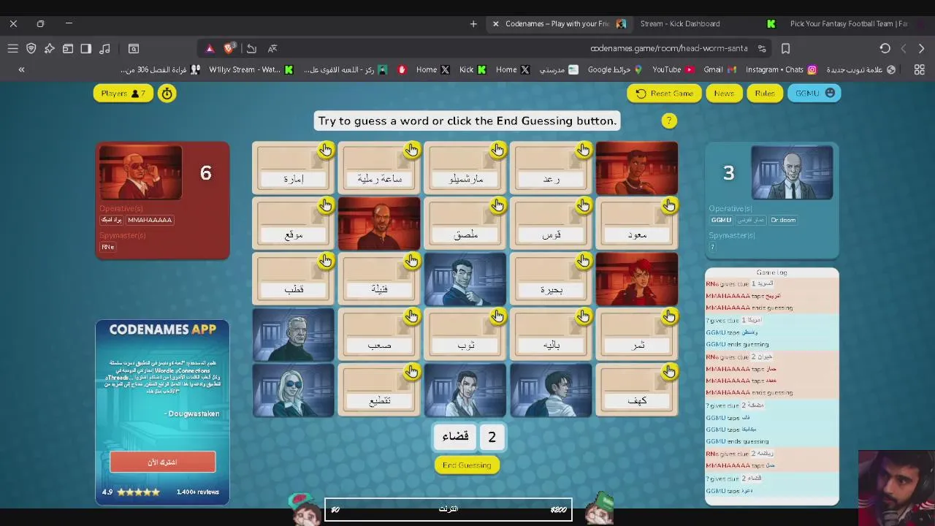Reload the Codenames page
Screen dimensions: 935x526
885,48
